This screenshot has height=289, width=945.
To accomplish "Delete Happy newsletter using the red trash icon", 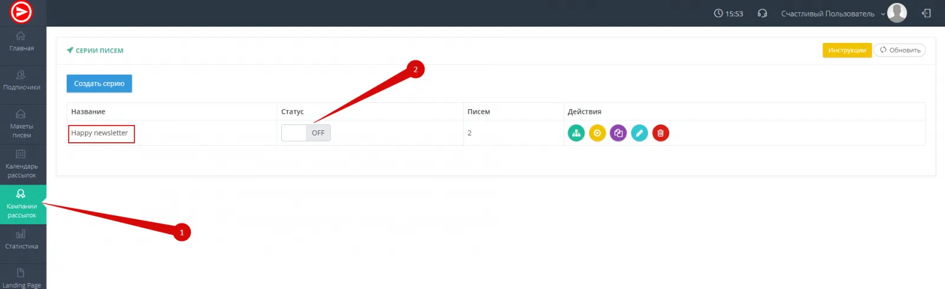I will pos(660,133).
